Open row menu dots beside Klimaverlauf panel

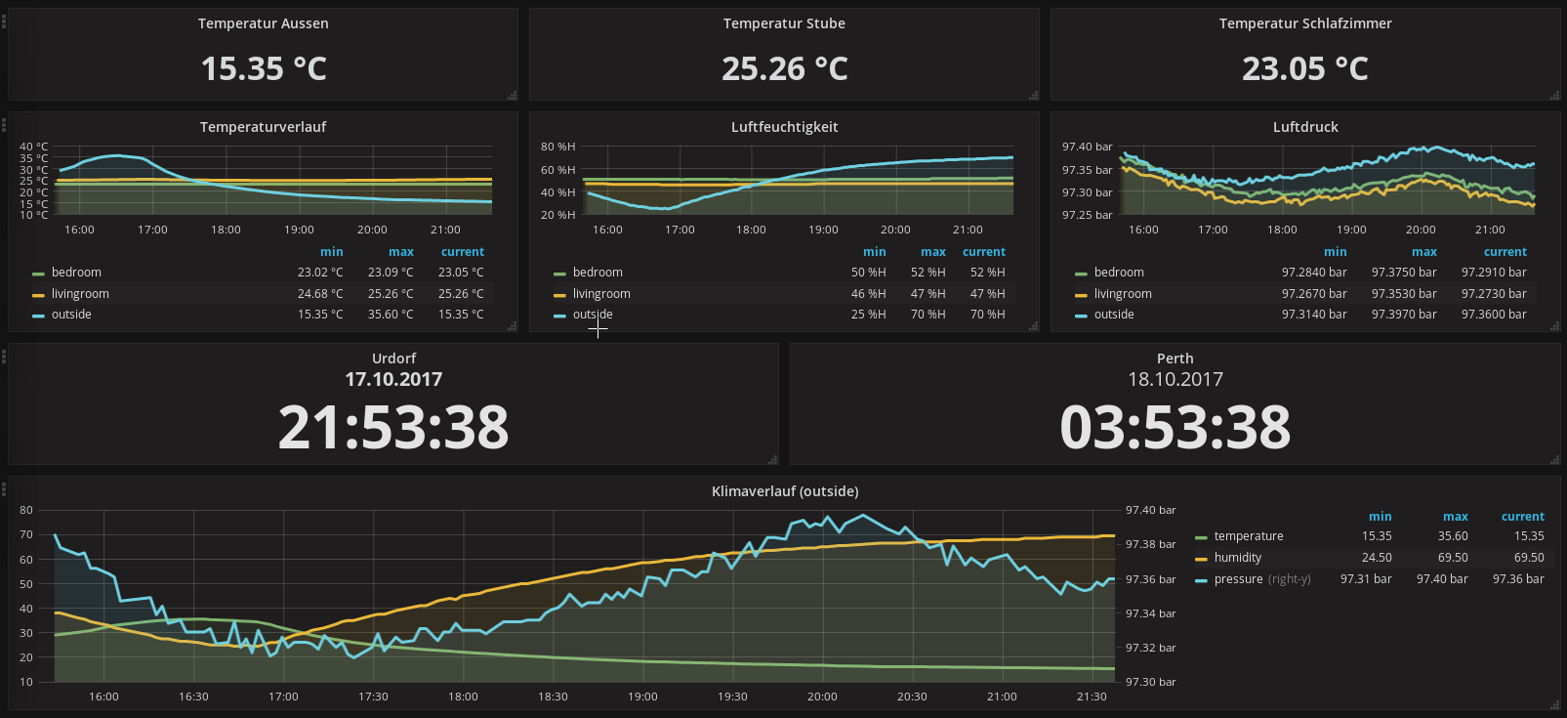(x=4, y=488)
